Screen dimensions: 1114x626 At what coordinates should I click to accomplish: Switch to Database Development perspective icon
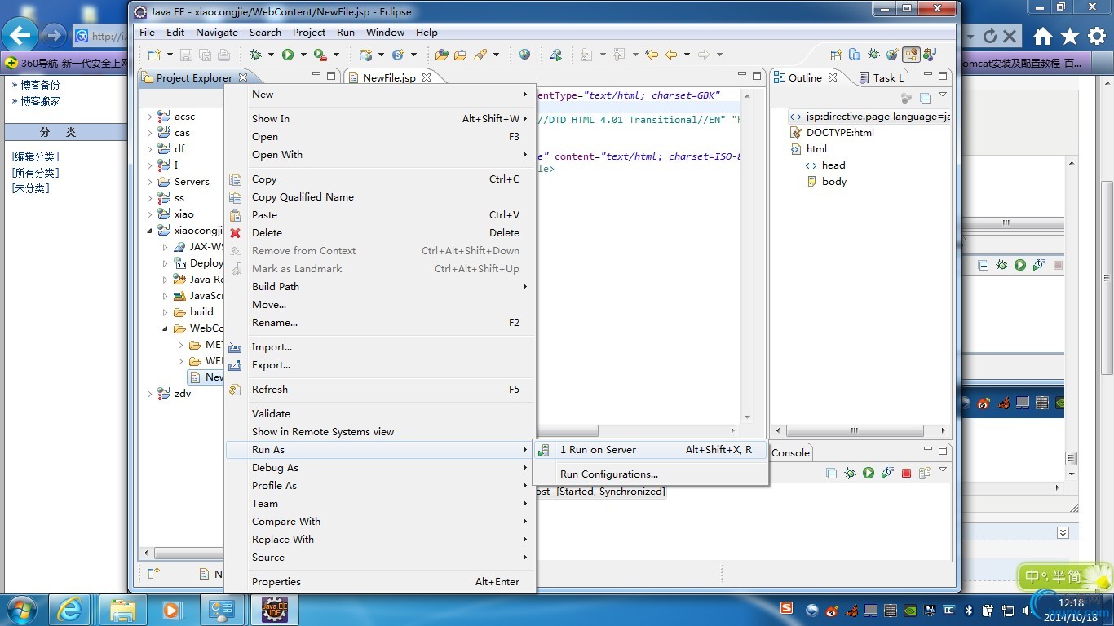click(855, 55)
